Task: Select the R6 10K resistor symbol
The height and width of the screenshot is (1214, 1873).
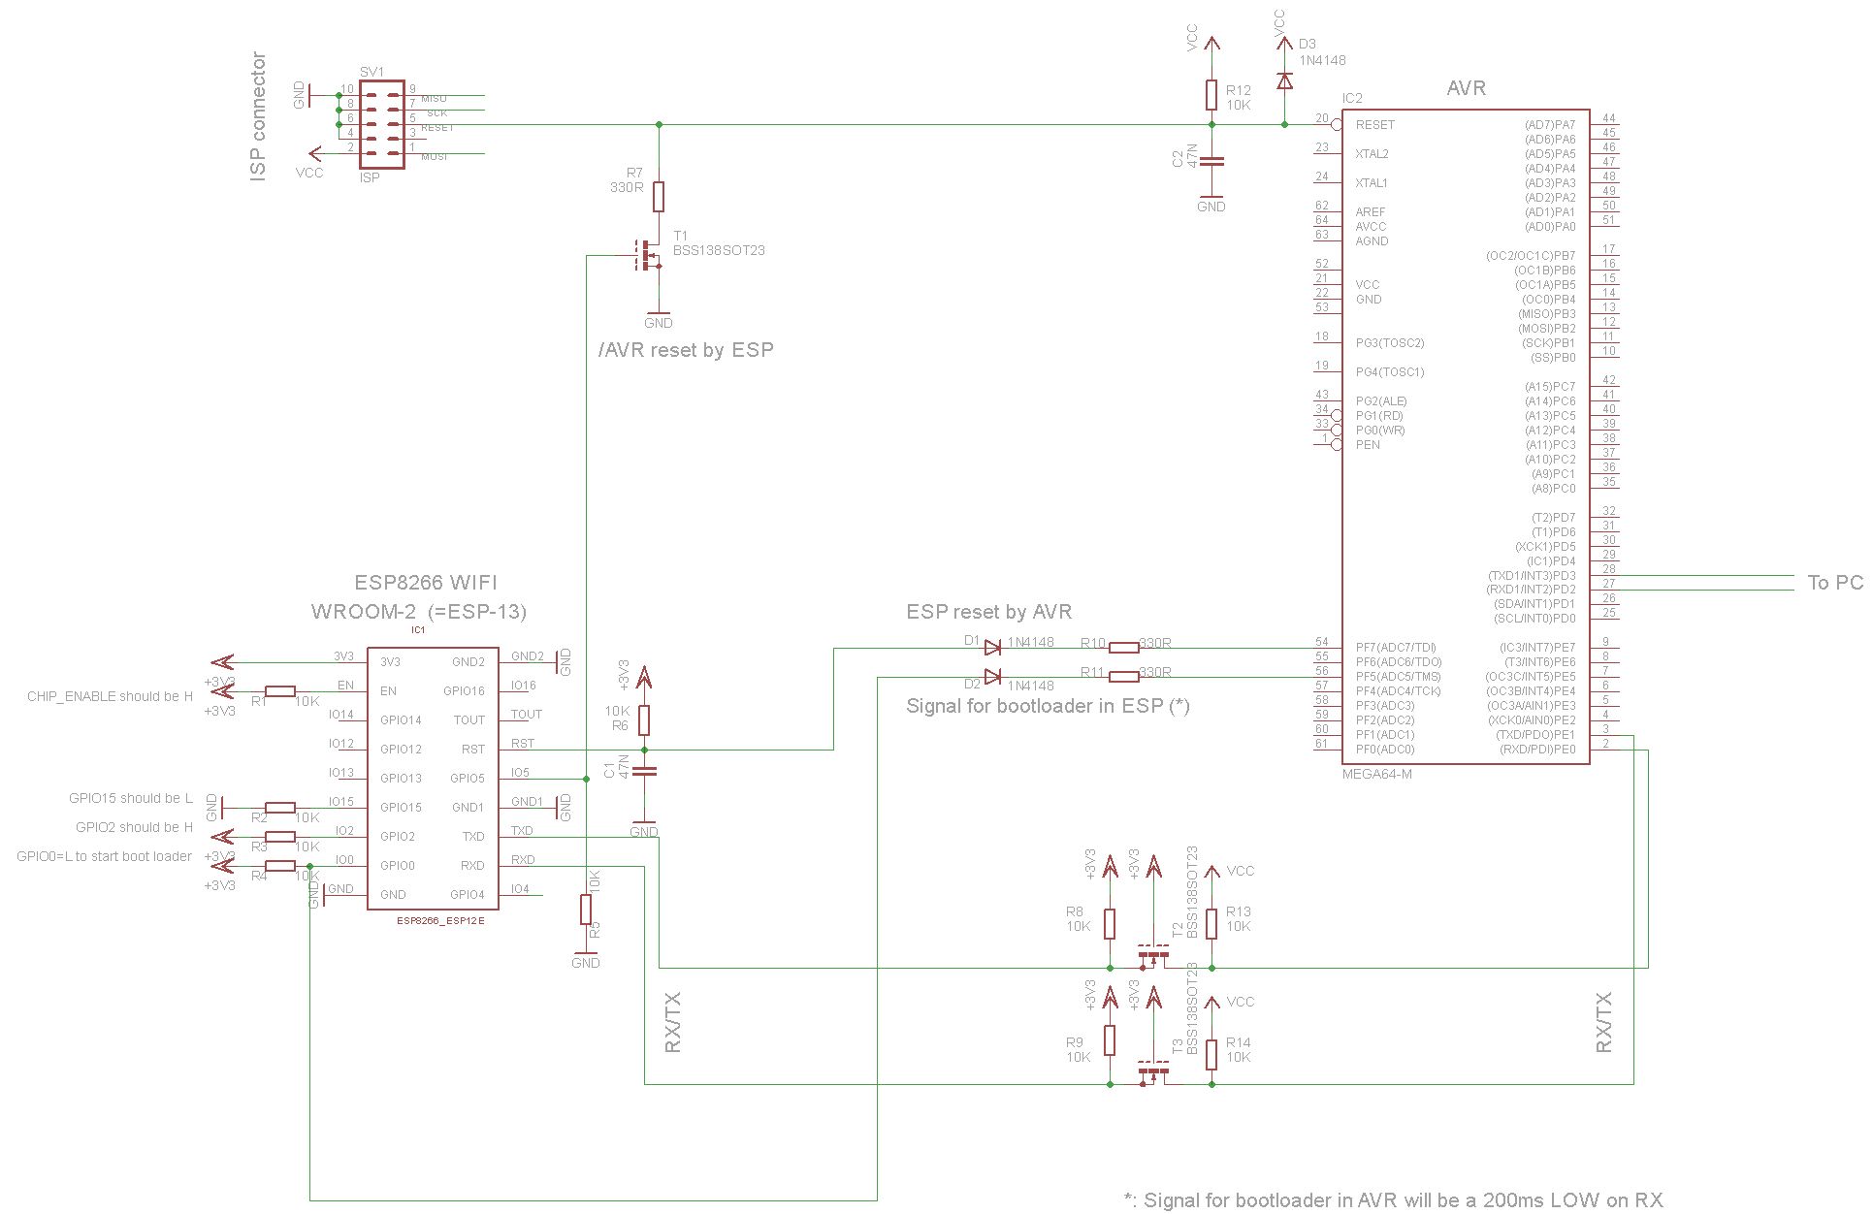Action: click(644, 720)
